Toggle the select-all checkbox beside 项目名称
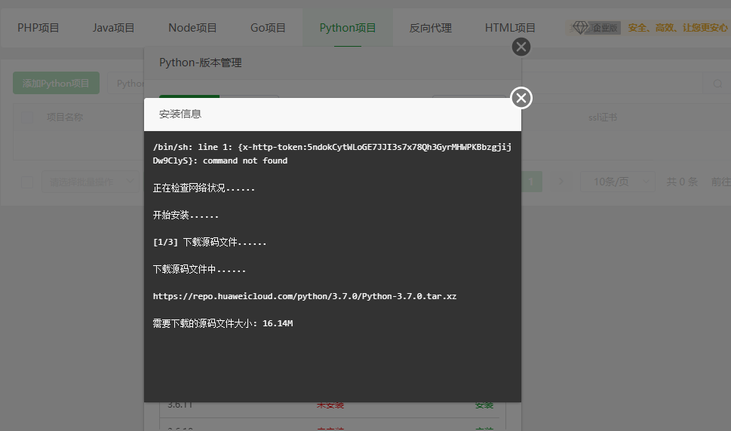The width and height of the screenshot is (731, 431). point(27,118)
